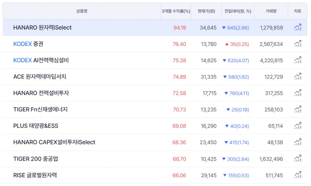Viewport: 311px width, 186px height.
Task: Click the change value 25(0.19)
Action: [x=240, y=110]
